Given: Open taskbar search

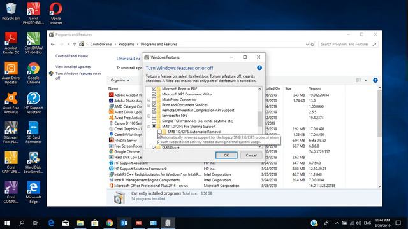Looking at the screenshot, I should pos(22,223).
